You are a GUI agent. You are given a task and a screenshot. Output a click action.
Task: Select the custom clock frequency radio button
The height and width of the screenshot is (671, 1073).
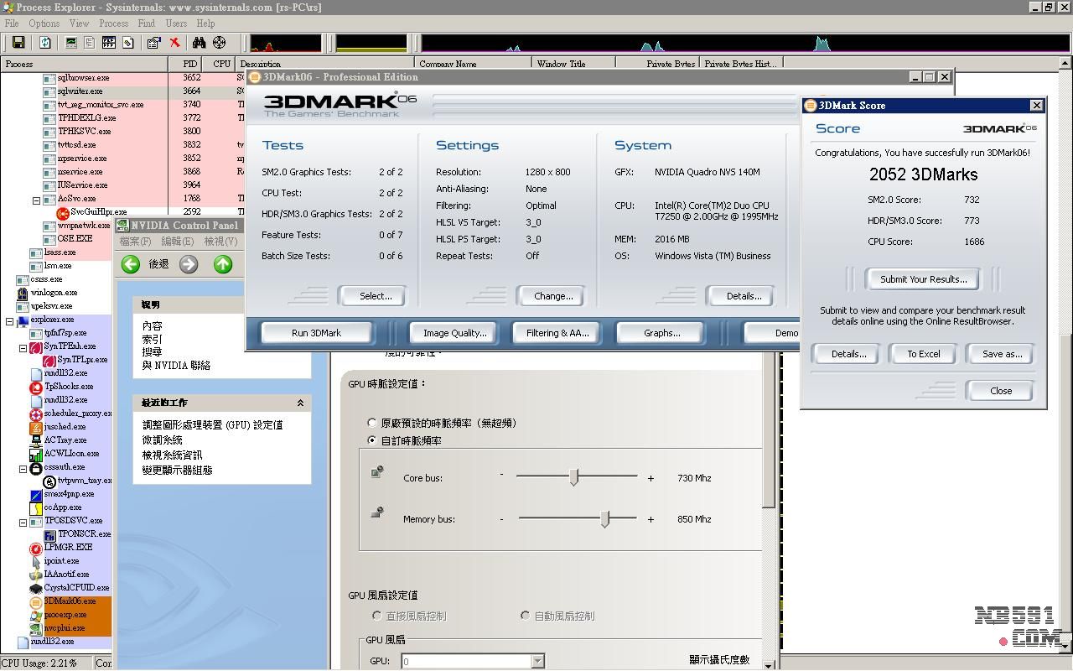[372, 440]
